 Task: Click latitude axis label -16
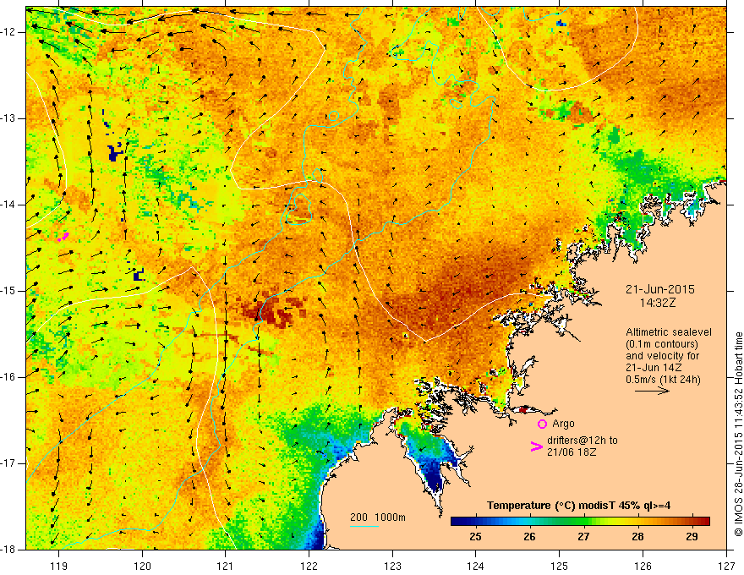pos(9,377)
